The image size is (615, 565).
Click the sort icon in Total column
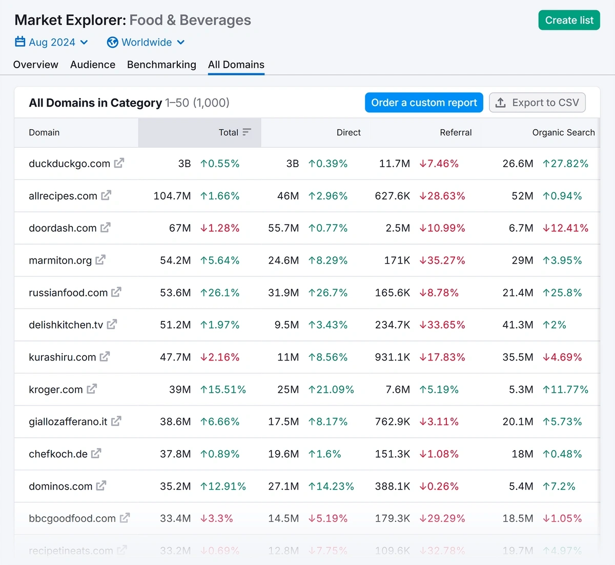247,132
